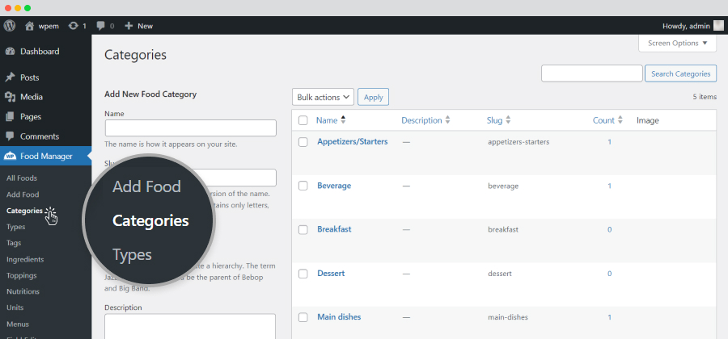Open All Foods submenu item
This screenshot has height=339, width=728.
(x=22, y=178)
